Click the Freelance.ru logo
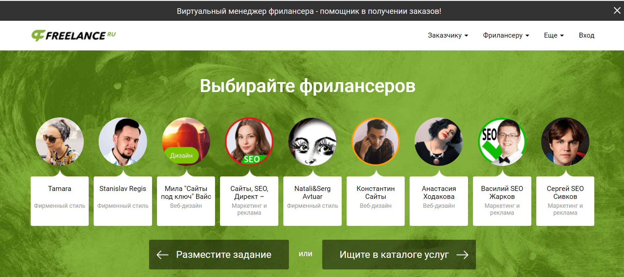 [74, 35]
